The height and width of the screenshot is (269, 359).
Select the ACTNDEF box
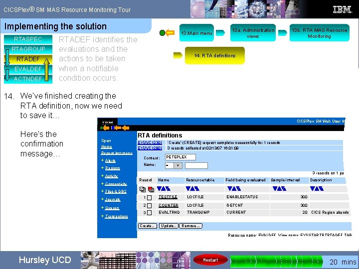(x=28, y=79)
